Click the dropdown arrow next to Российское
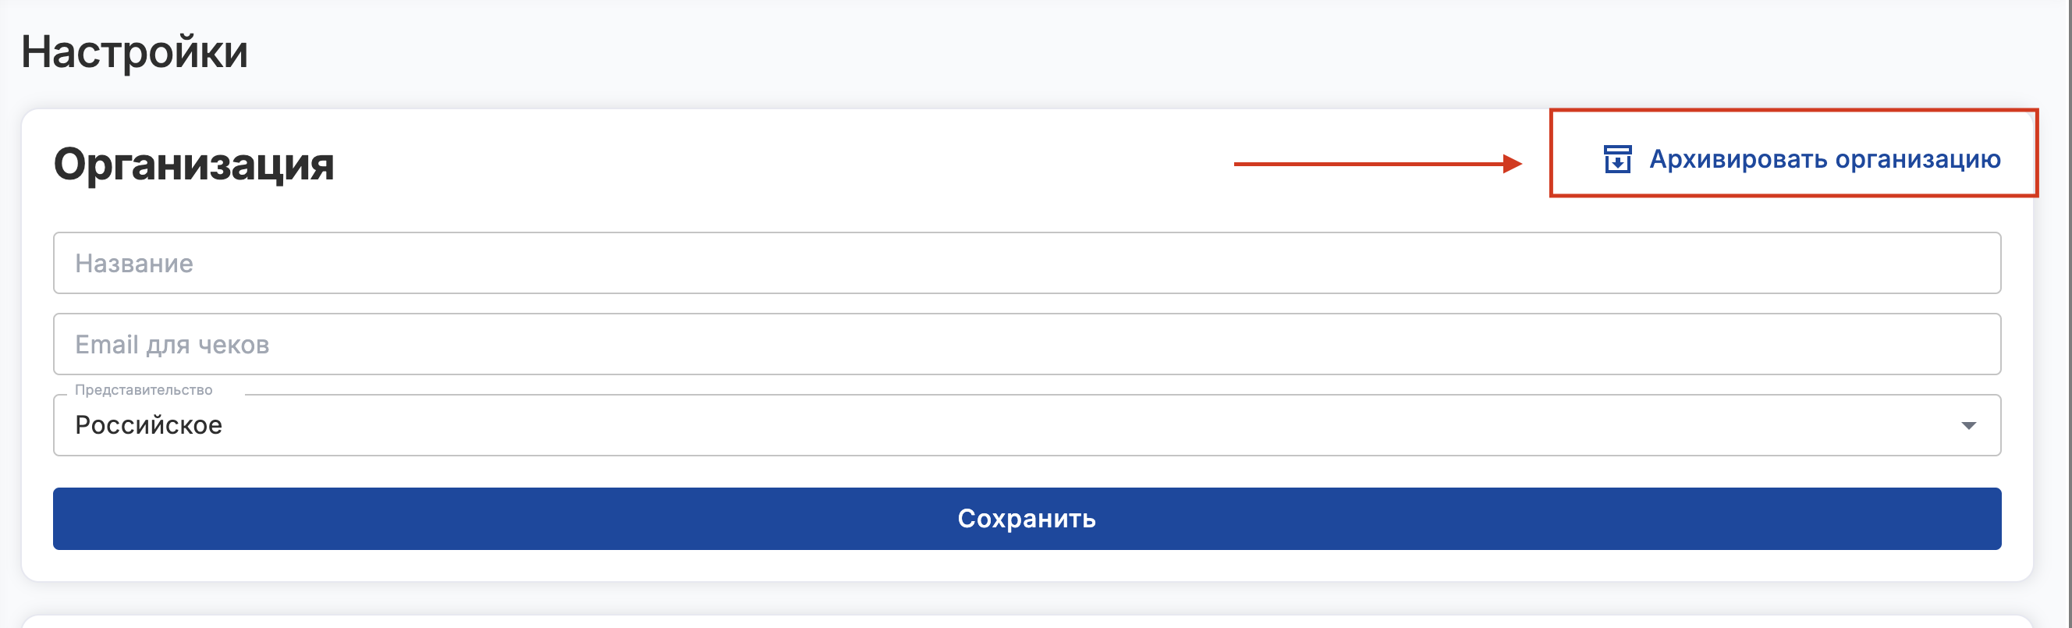Viewport: 2072px width, 628px height. click(x=1967, y=425)
